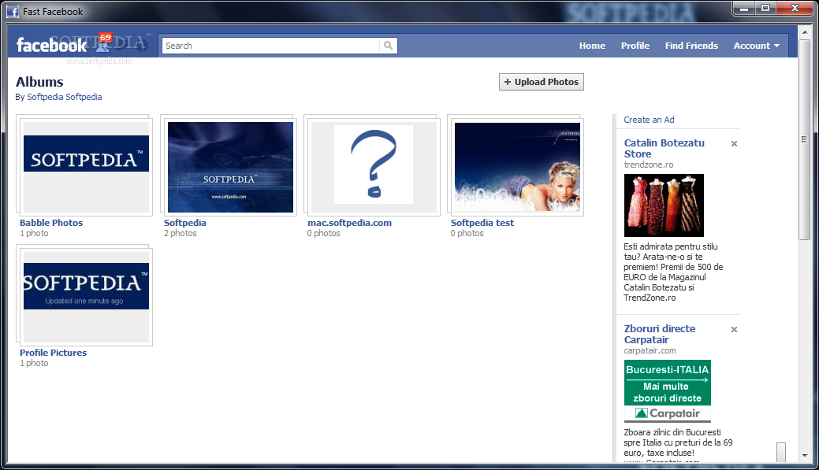Click the search magnifier icon

pyautogui.click(x=388, y=46)
